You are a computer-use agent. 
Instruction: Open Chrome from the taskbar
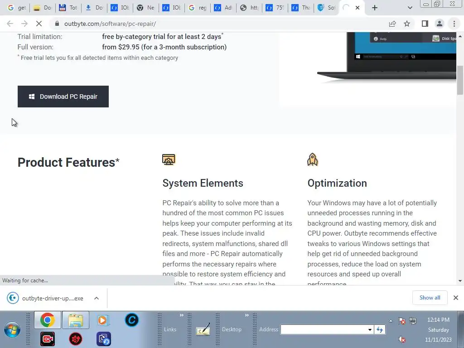point(47,320)
